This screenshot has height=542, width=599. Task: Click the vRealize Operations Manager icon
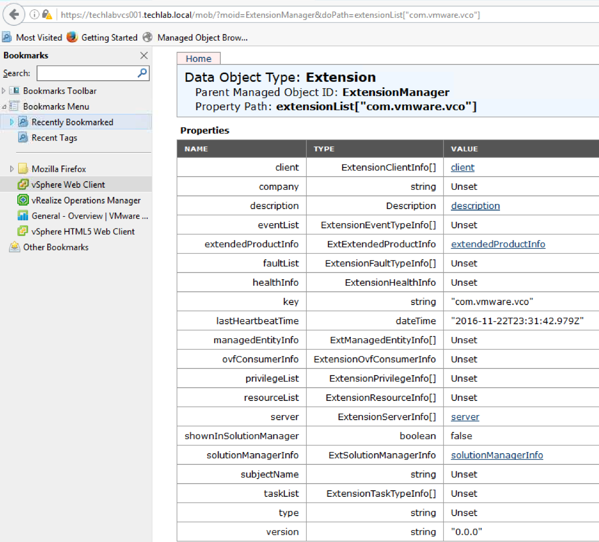click(23, 200)
